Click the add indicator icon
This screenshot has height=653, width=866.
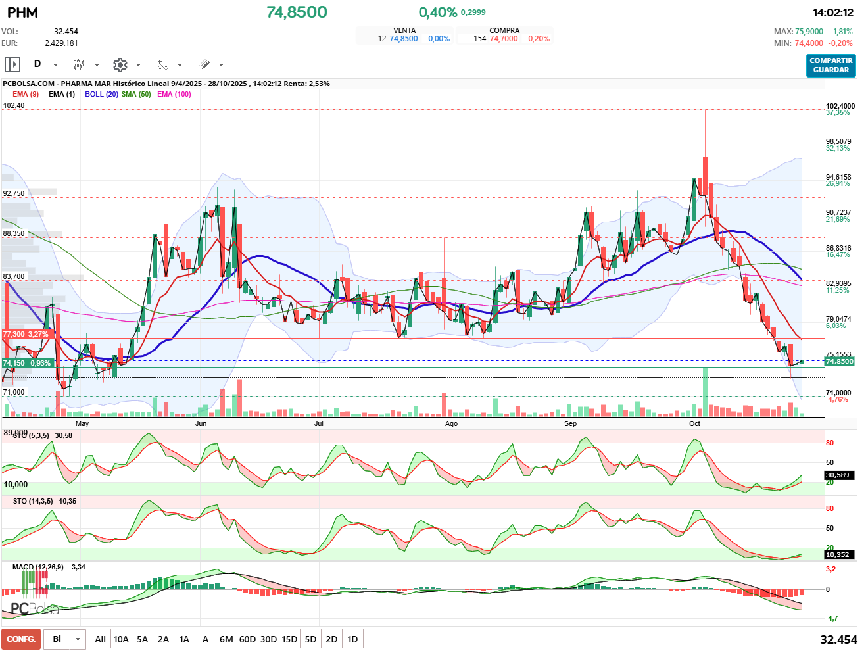(x=162, y=64)
